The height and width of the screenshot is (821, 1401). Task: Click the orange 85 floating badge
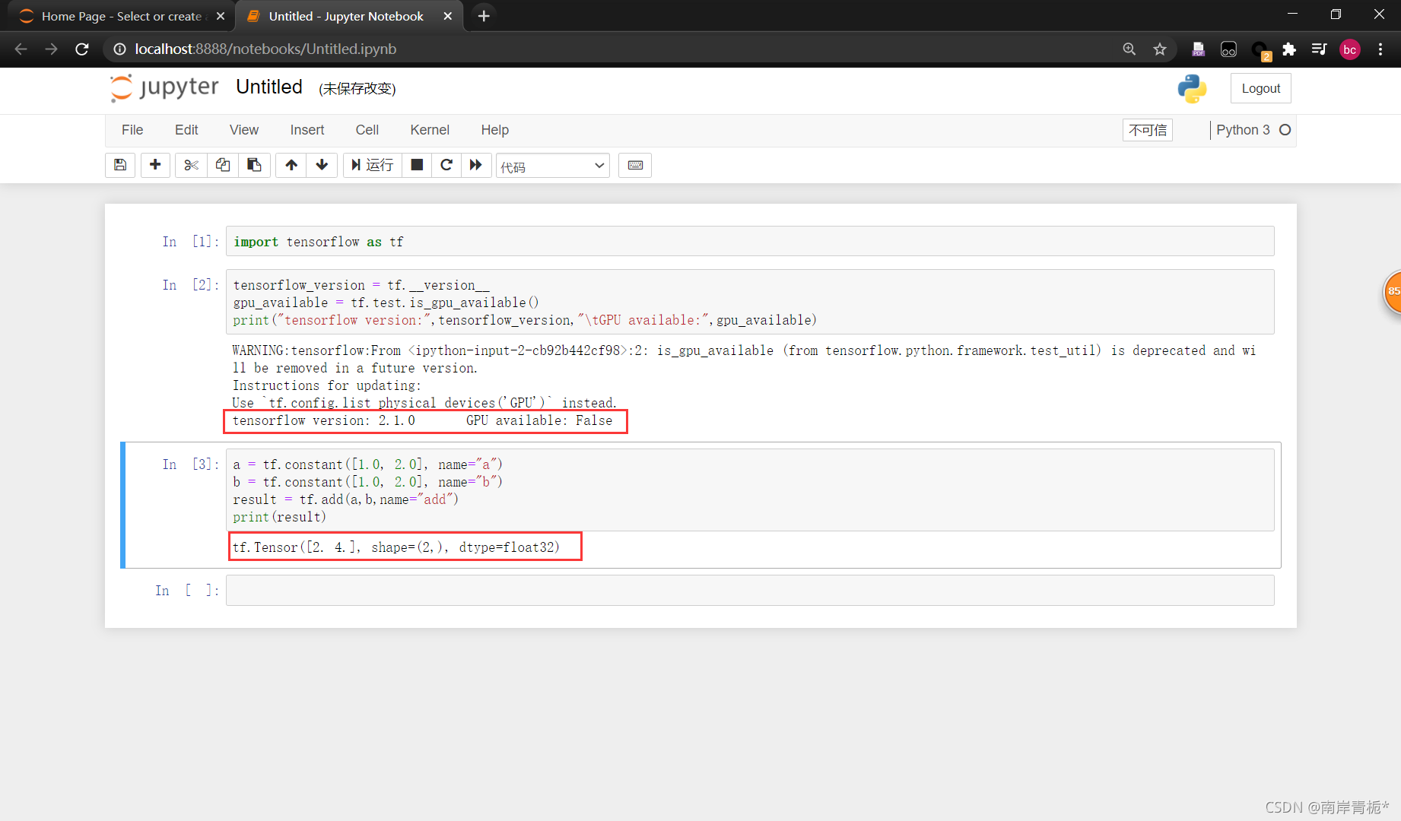(x=1393, y=292)
